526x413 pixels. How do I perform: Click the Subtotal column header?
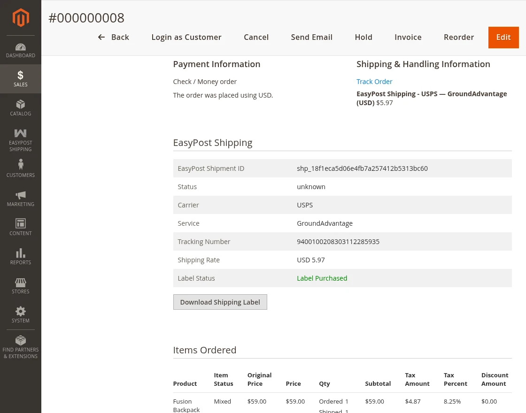[x=378, y=383]
